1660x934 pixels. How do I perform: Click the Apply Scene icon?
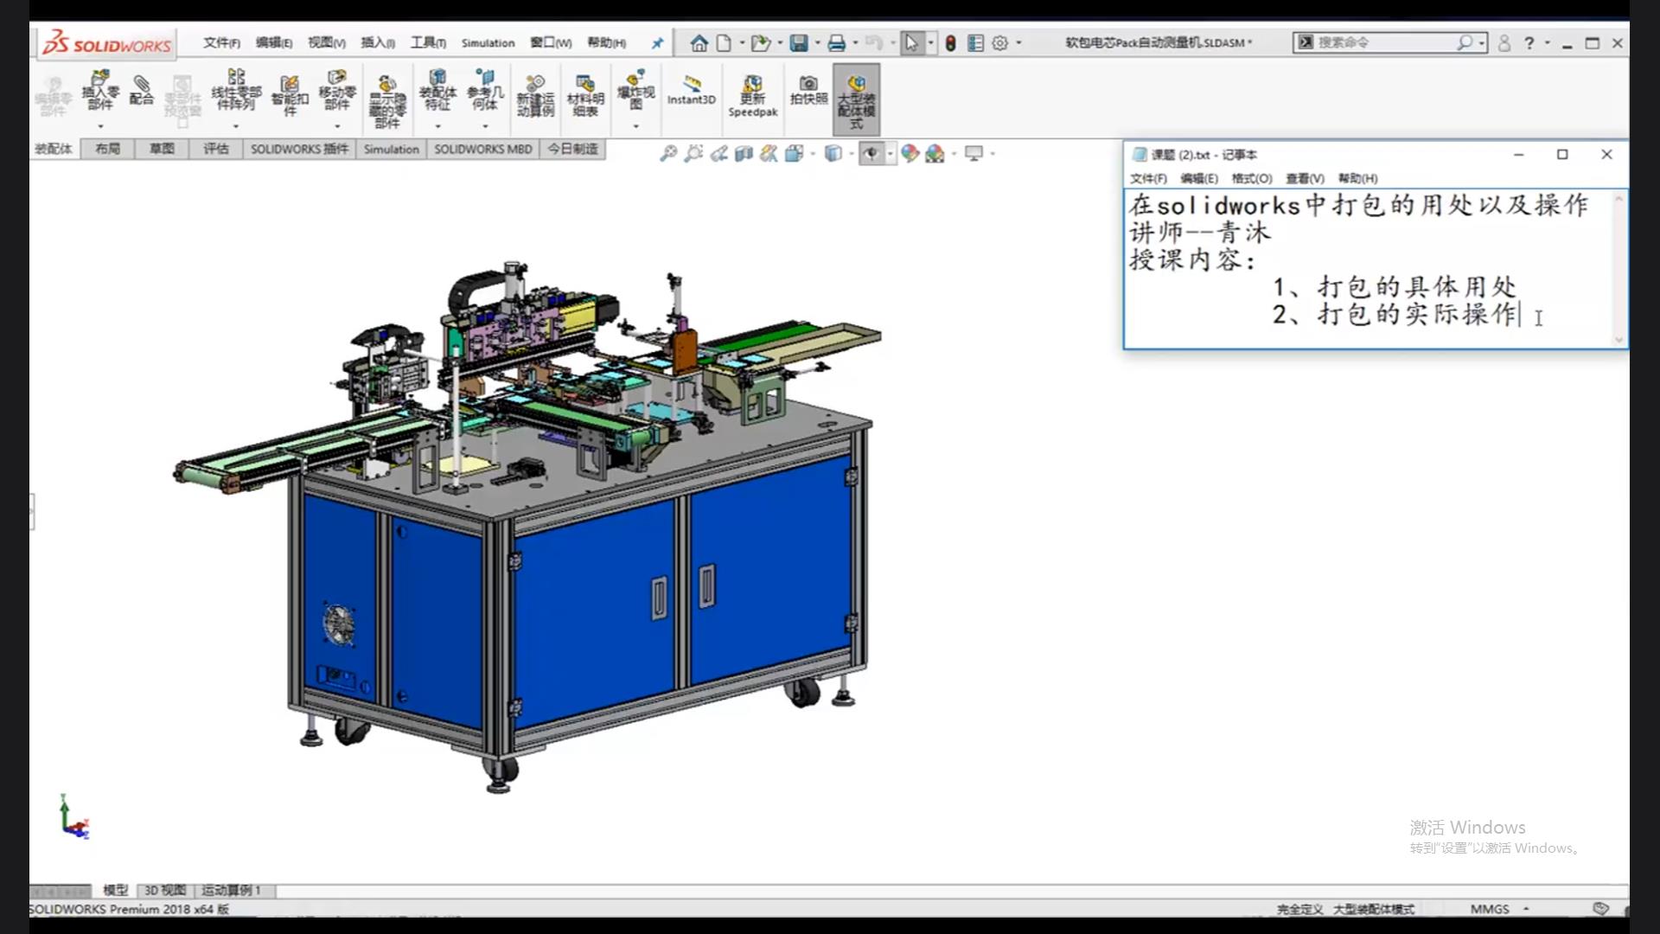click(x=935, y=153)
